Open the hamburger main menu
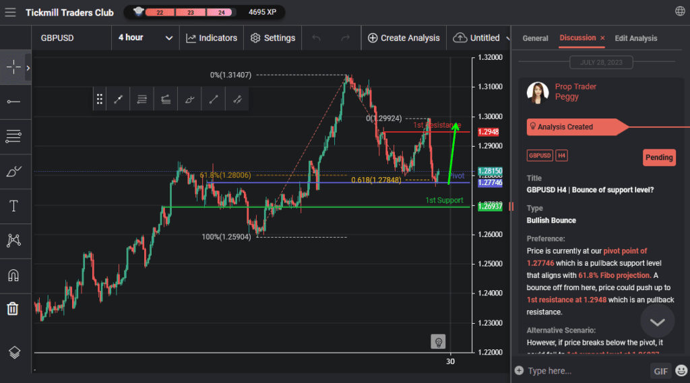The height and width of the screenshot is (383, 690). click(x=10, y=12)
